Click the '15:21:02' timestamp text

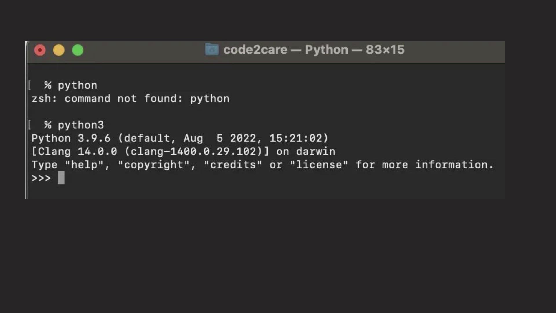(296, 138)
